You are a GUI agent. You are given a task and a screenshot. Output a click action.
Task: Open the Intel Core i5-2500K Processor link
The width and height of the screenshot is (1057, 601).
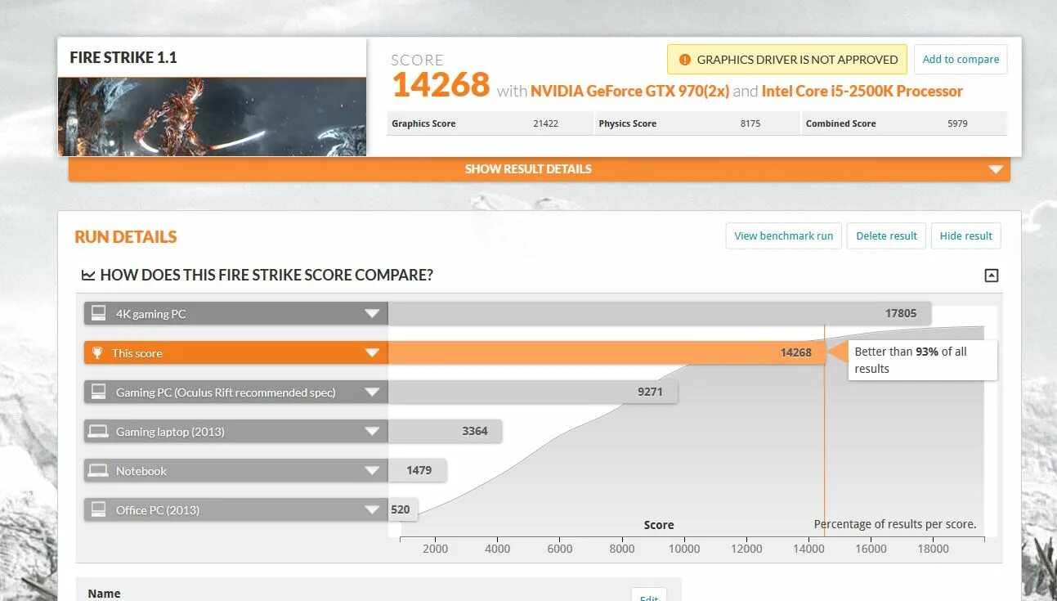pos(862,91)
